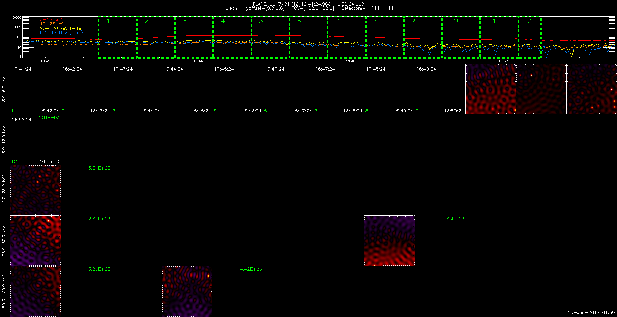
Task: Click the 16:48:24 label next to green 8
Action: pyautogui.click(x=353, y=111)
